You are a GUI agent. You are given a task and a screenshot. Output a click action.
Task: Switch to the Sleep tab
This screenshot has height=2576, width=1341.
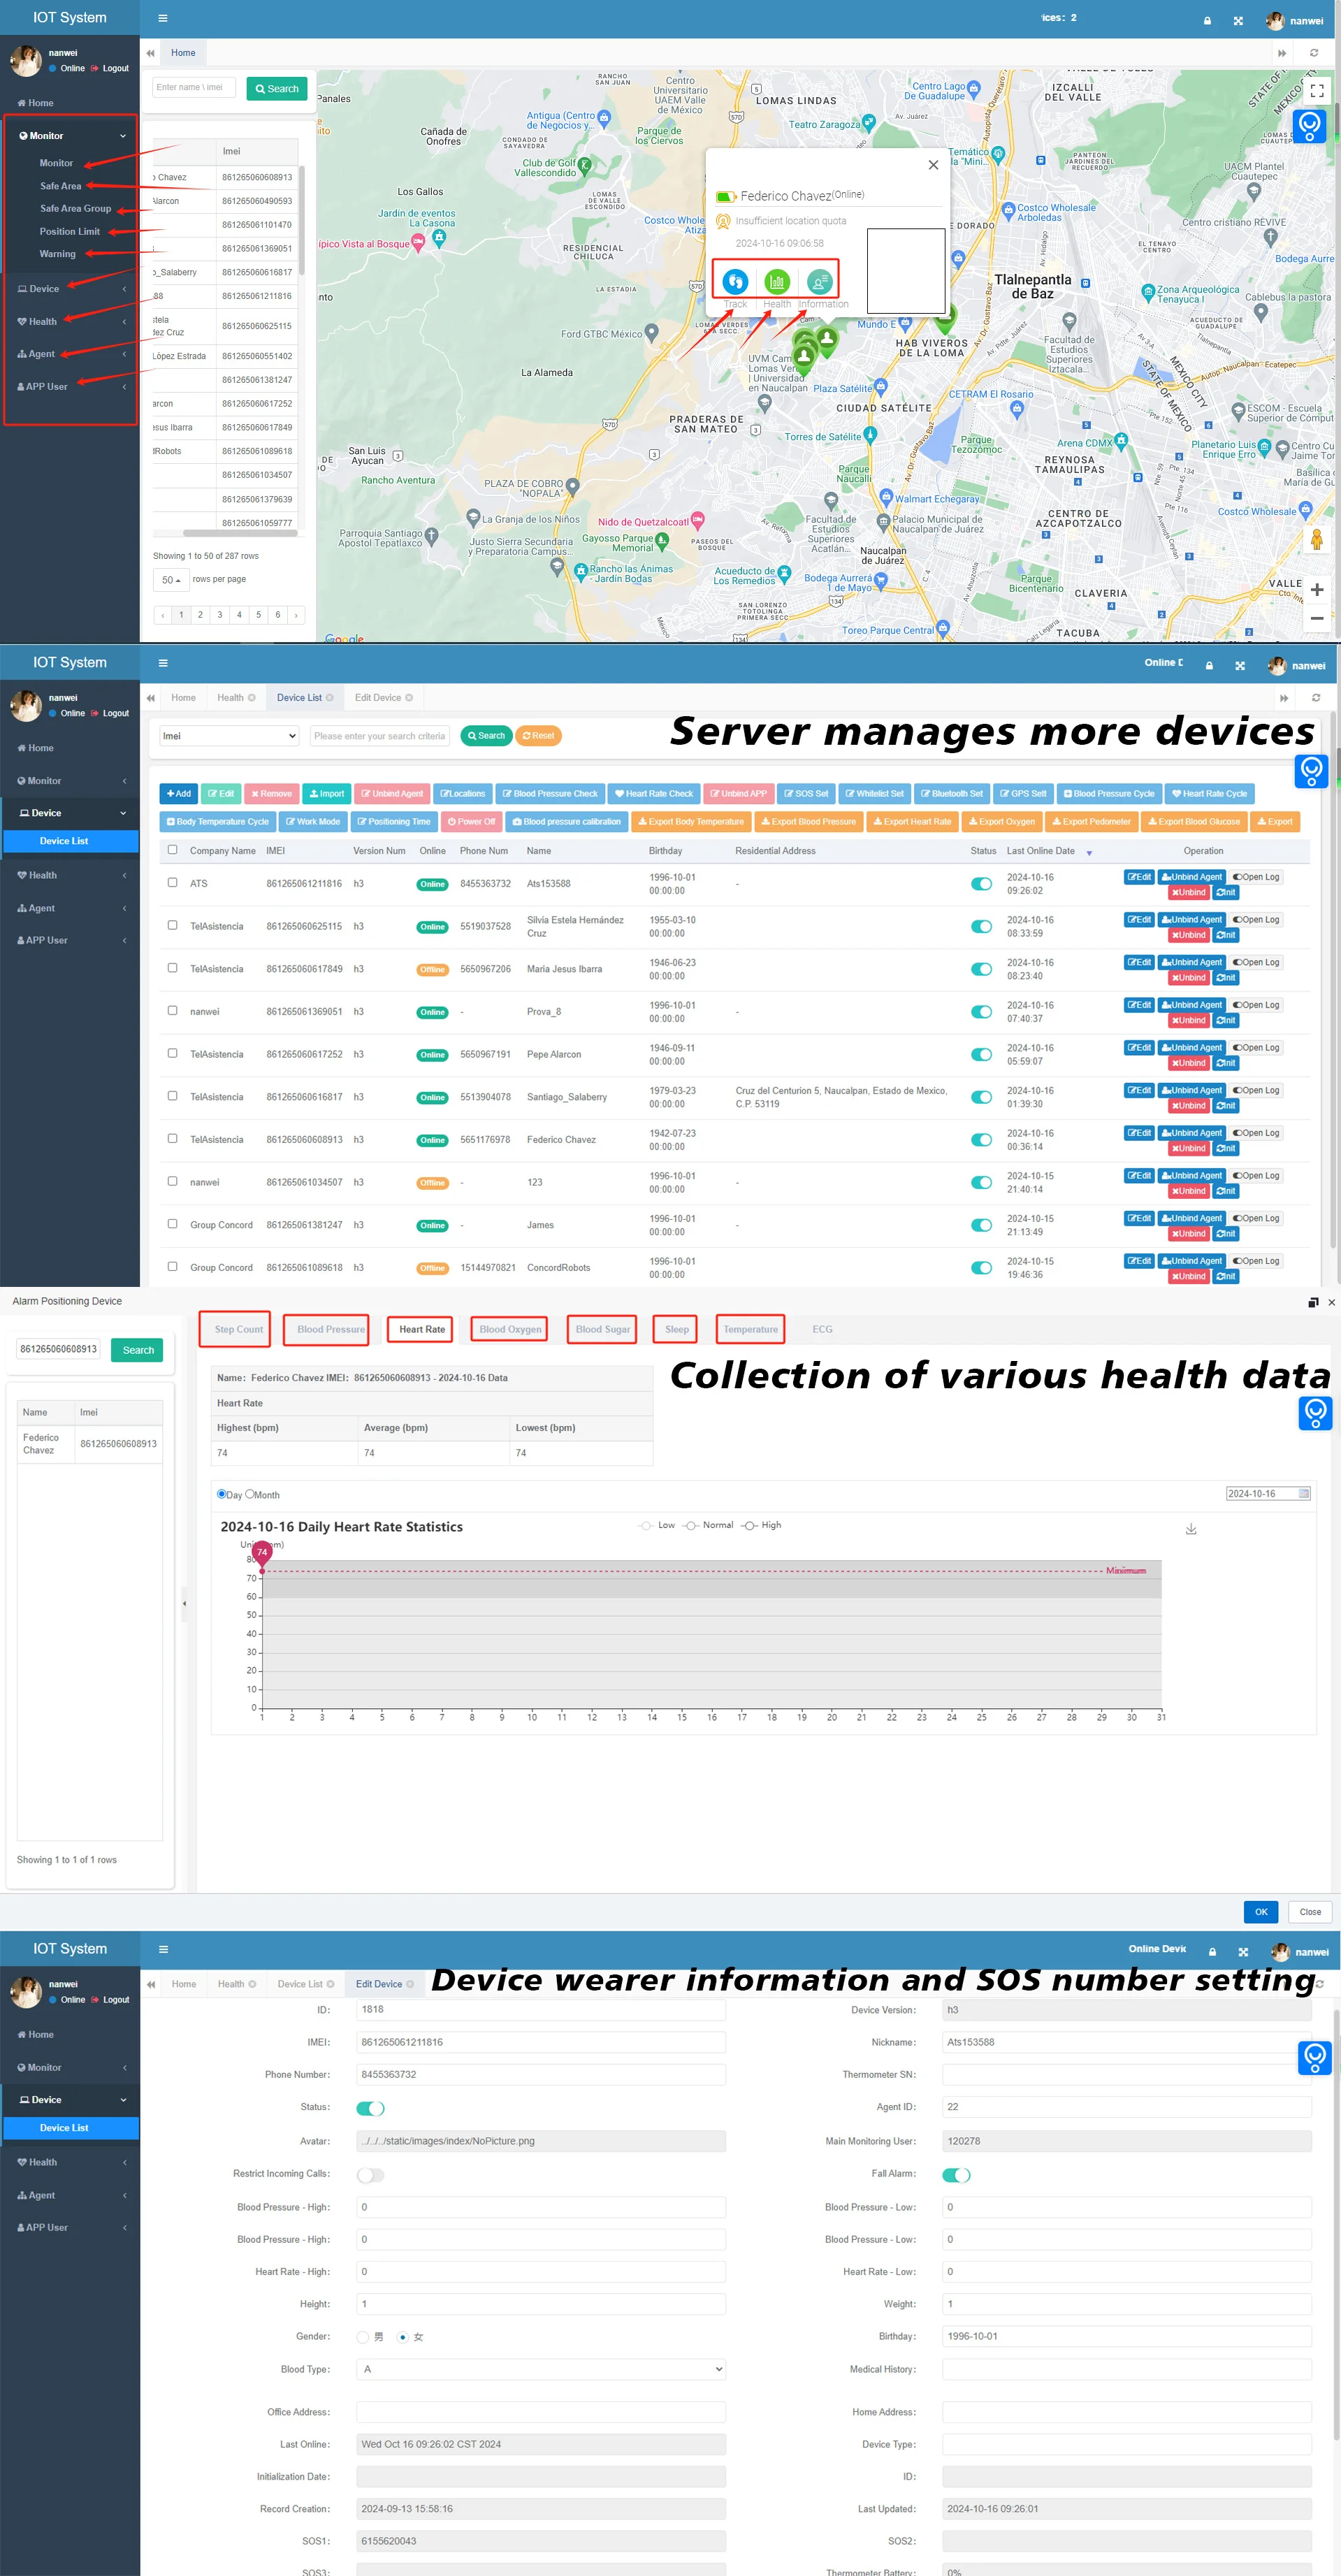coord(677,1329)
